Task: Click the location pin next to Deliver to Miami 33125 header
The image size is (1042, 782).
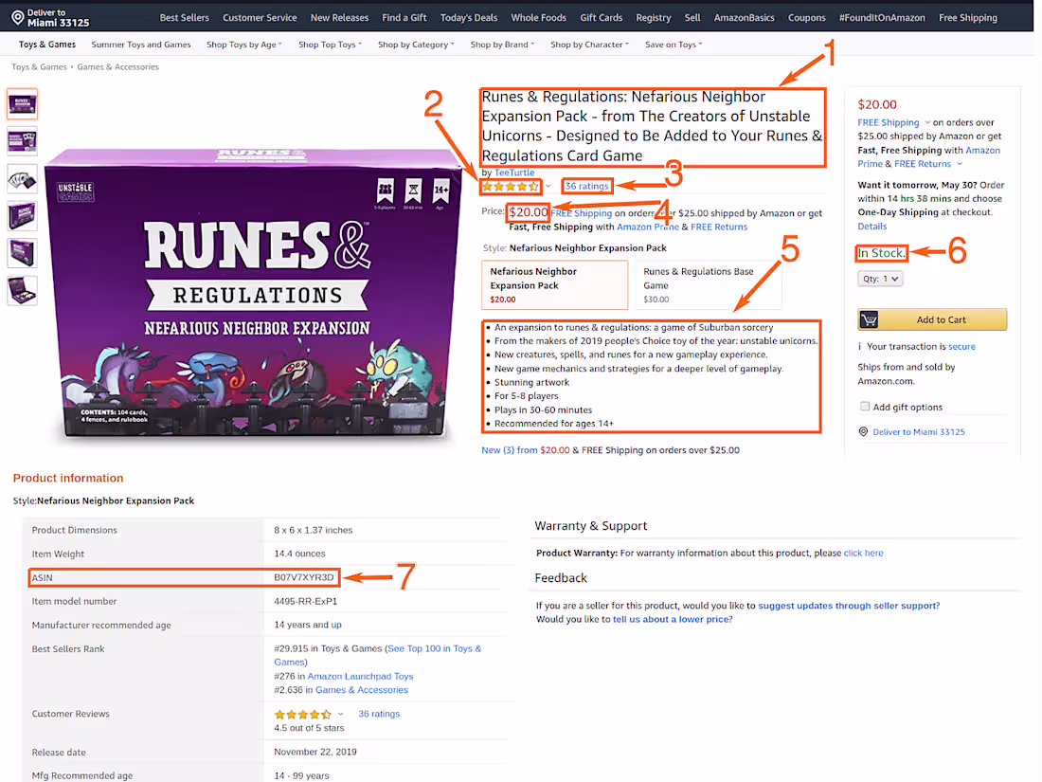Action: 17,16
